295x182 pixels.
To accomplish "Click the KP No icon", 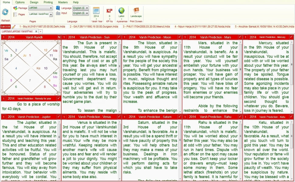I will (x=110, y=11).
